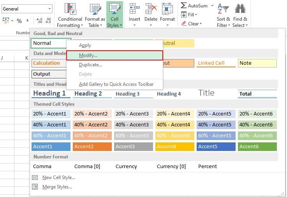This screenshot has height=197, width=287.
Task: Open Merge Styles... dialog
Action: point(57,187)
